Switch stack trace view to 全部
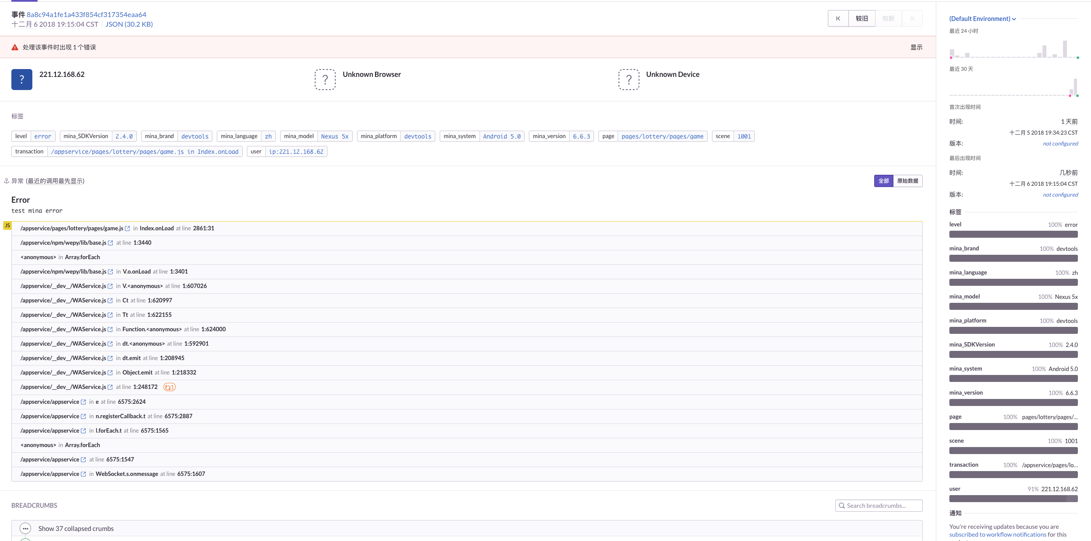This screenshot has width=1091, height=541. pos(883,181)
